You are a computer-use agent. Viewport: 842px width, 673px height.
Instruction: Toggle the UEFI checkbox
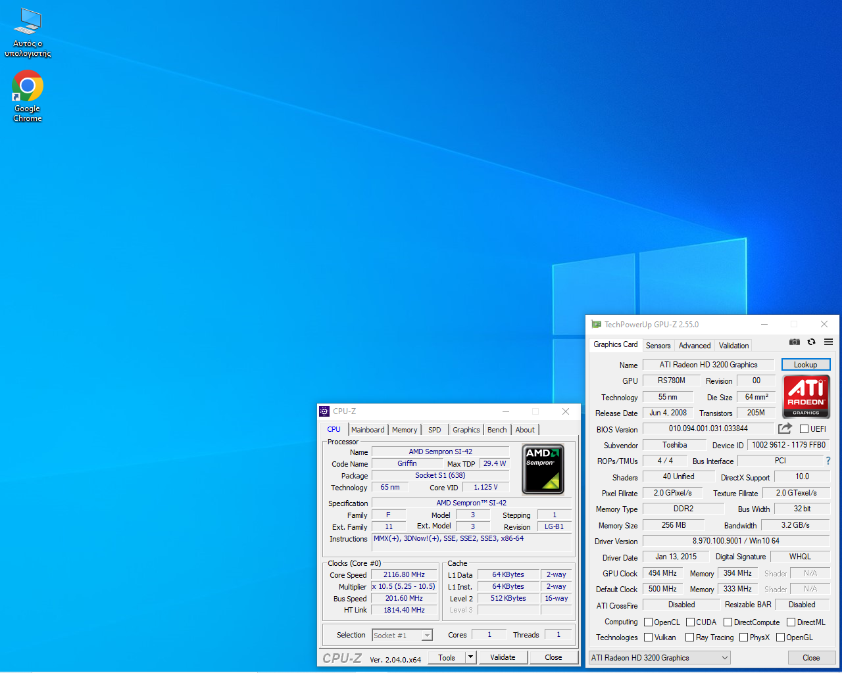(x=804, y=429)
